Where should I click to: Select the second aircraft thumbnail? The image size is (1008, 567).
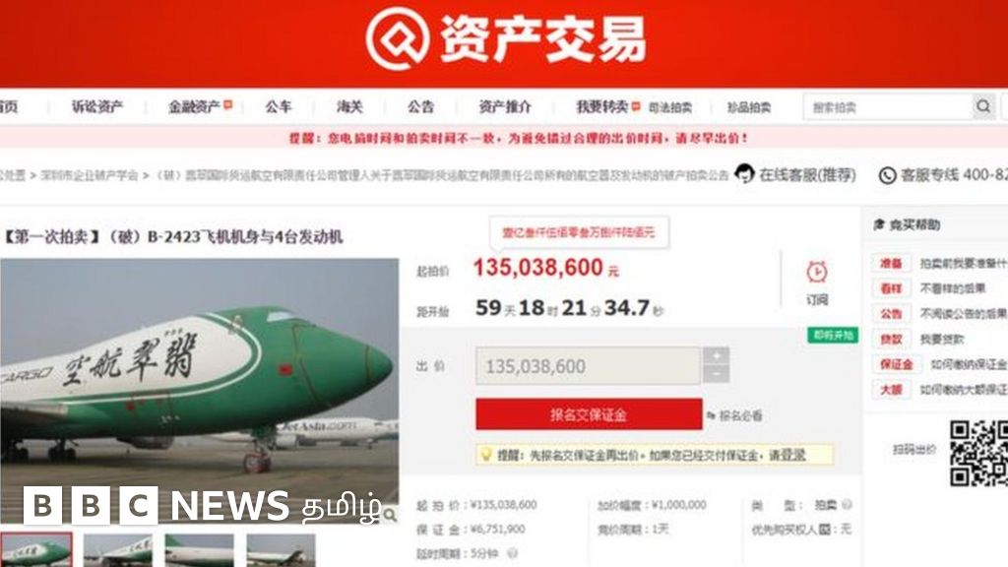(118, 550)
